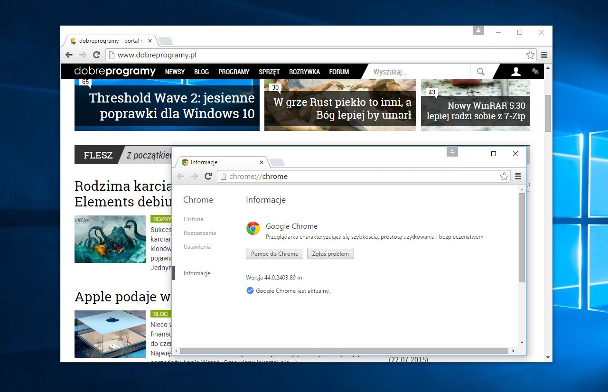Select the dobreprogramy - portal tab
This screenshot has height=392, width=608.
pos(110,41)
